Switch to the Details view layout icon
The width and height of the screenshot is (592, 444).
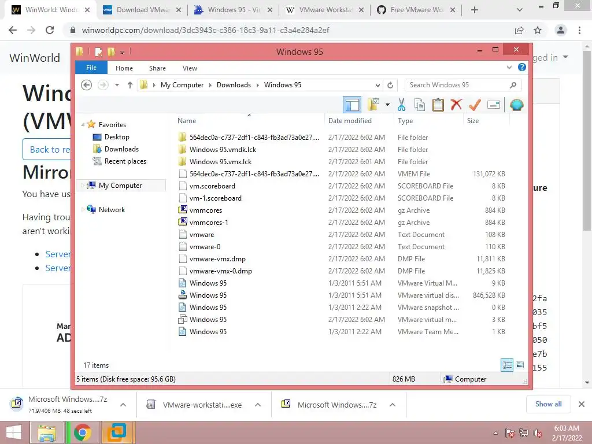(x=506, y=365)
